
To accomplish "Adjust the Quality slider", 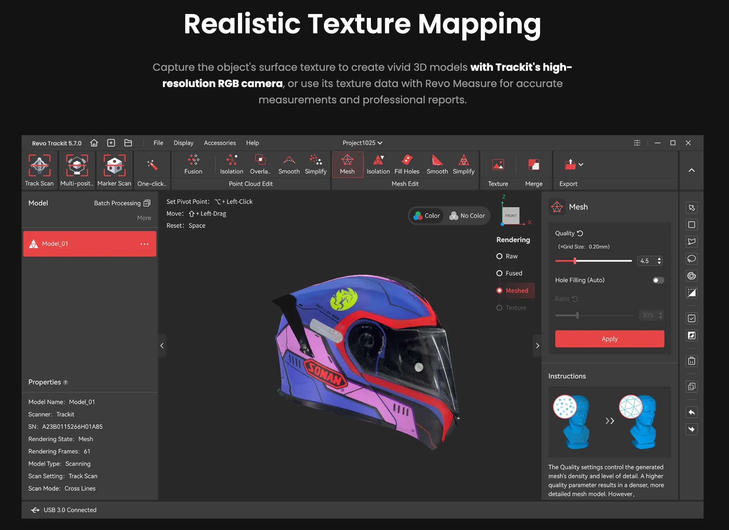I will 593,261.
